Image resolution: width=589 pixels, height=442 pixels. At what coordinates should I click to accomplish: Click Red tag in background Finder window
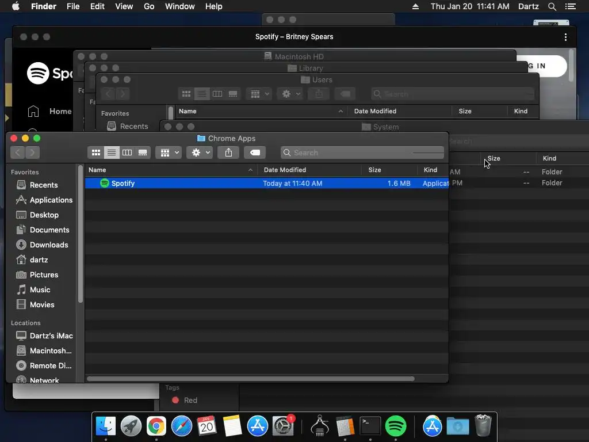[185, 401]
